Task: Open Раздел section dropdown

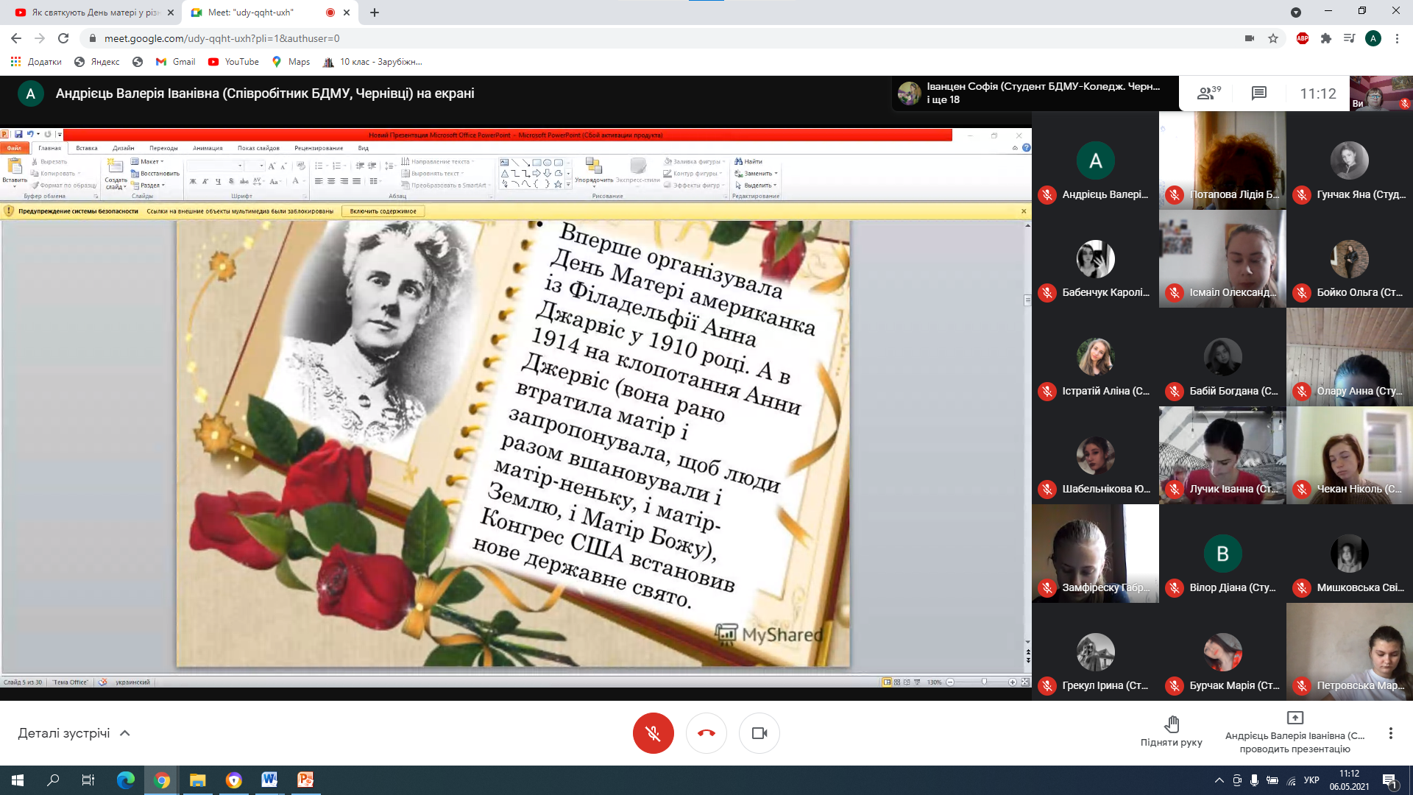Action: click(148, 185)
